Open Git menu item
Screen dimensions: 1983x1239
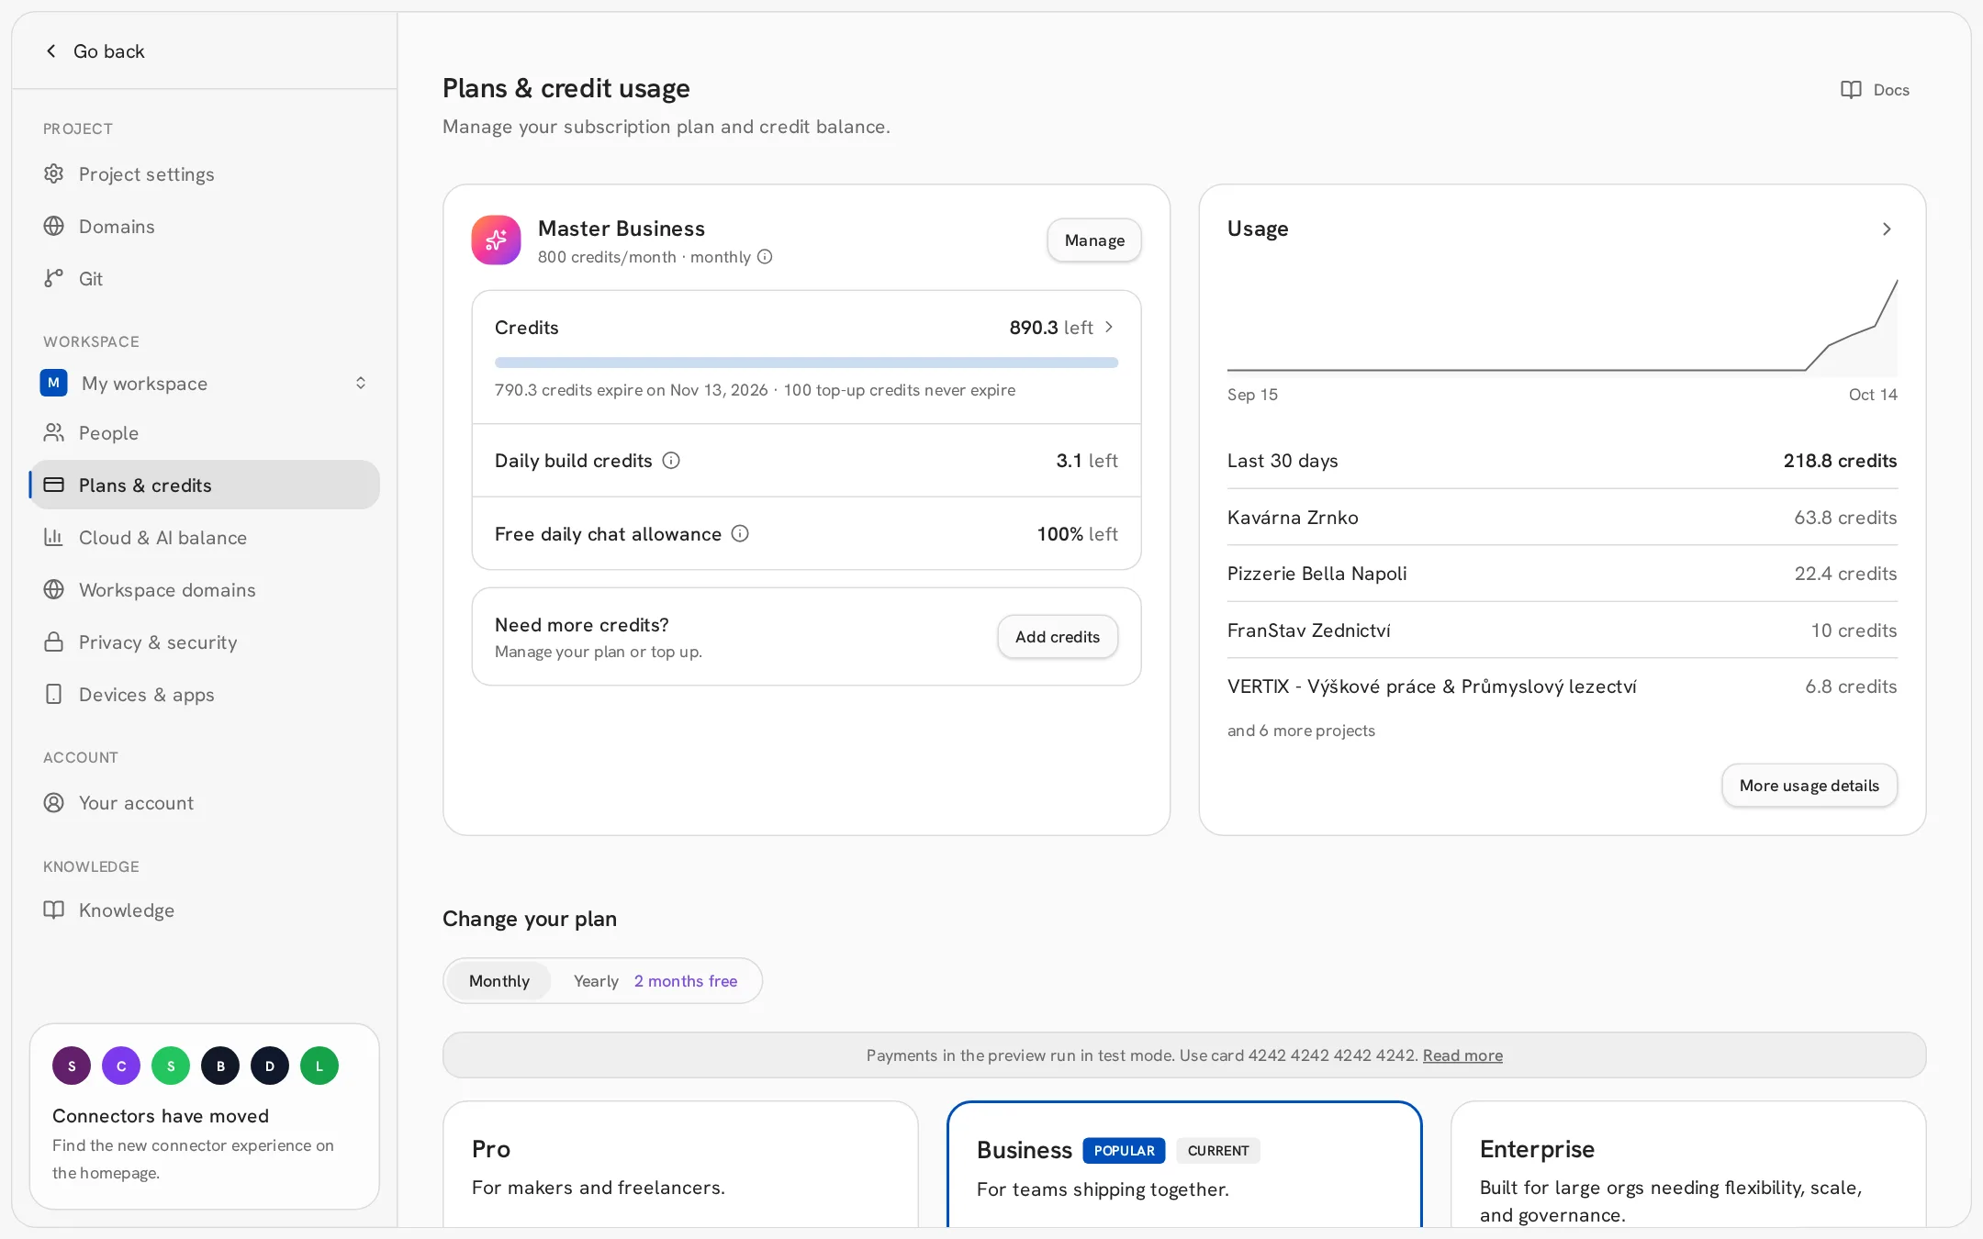pos(204,278)
